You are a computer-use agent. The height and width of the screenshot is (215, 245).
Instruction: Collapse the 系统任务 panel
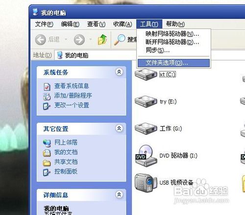(119, 72)
